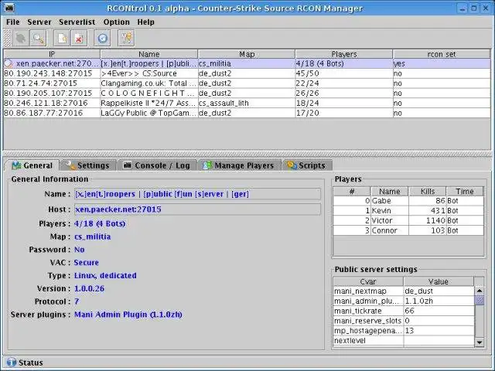Click the window menu icon in title bar

pyautogui.click(x=9, y=8)
